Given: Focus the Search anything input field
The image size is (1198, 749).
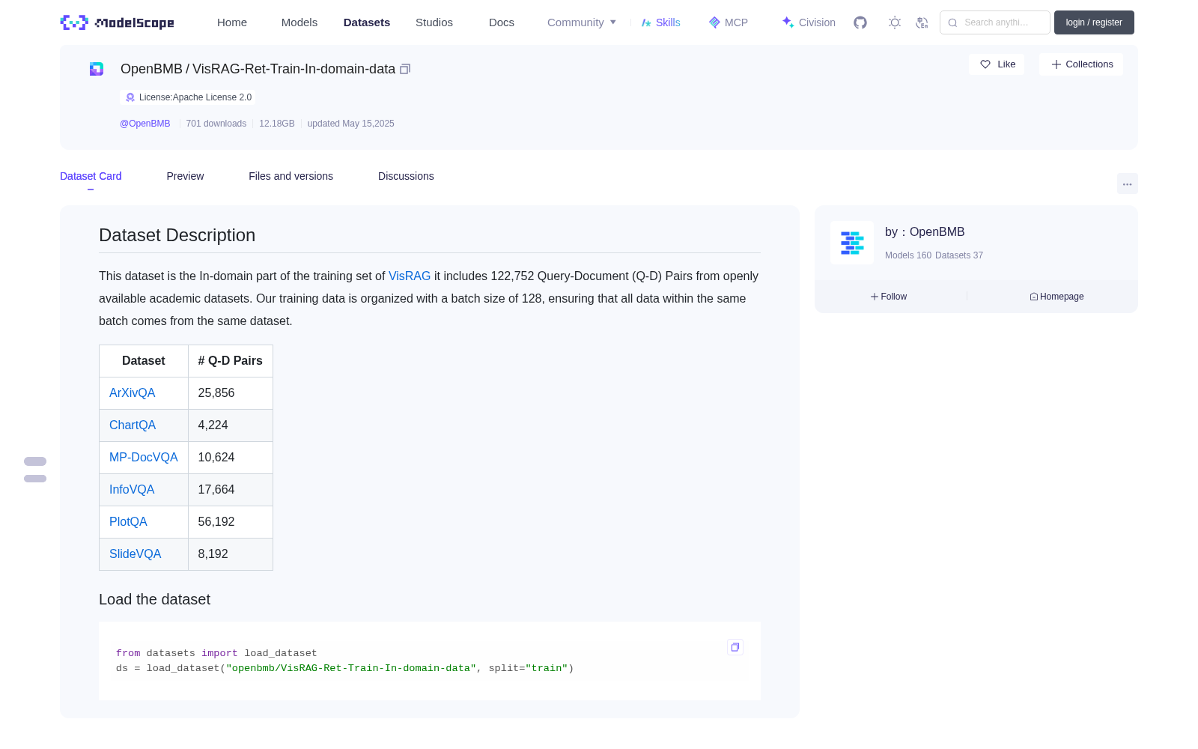Looking at the screenshot, I should pos(995,22).
